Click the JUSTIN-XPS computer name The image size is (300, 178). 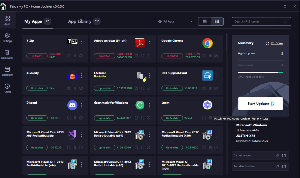pyautogui.click(x=246, y=136)
